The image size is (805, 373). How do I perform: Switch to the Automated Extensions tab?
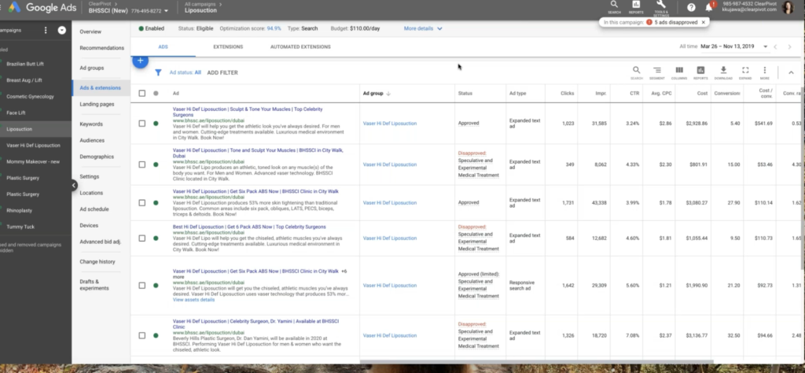click(x=300, y=47)
